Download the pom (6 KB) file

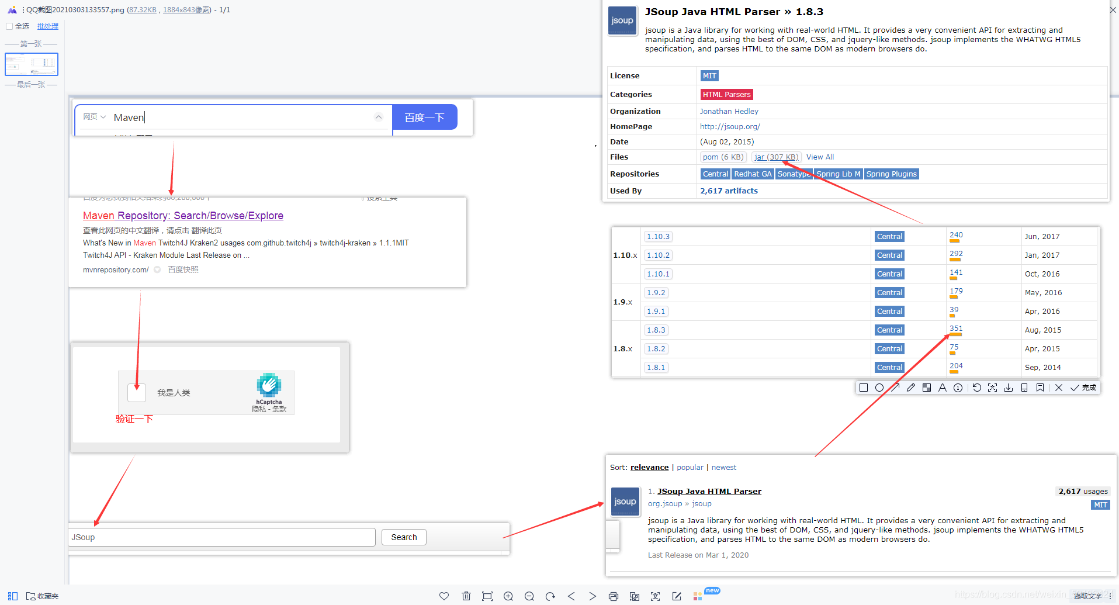tap(723, 157)
